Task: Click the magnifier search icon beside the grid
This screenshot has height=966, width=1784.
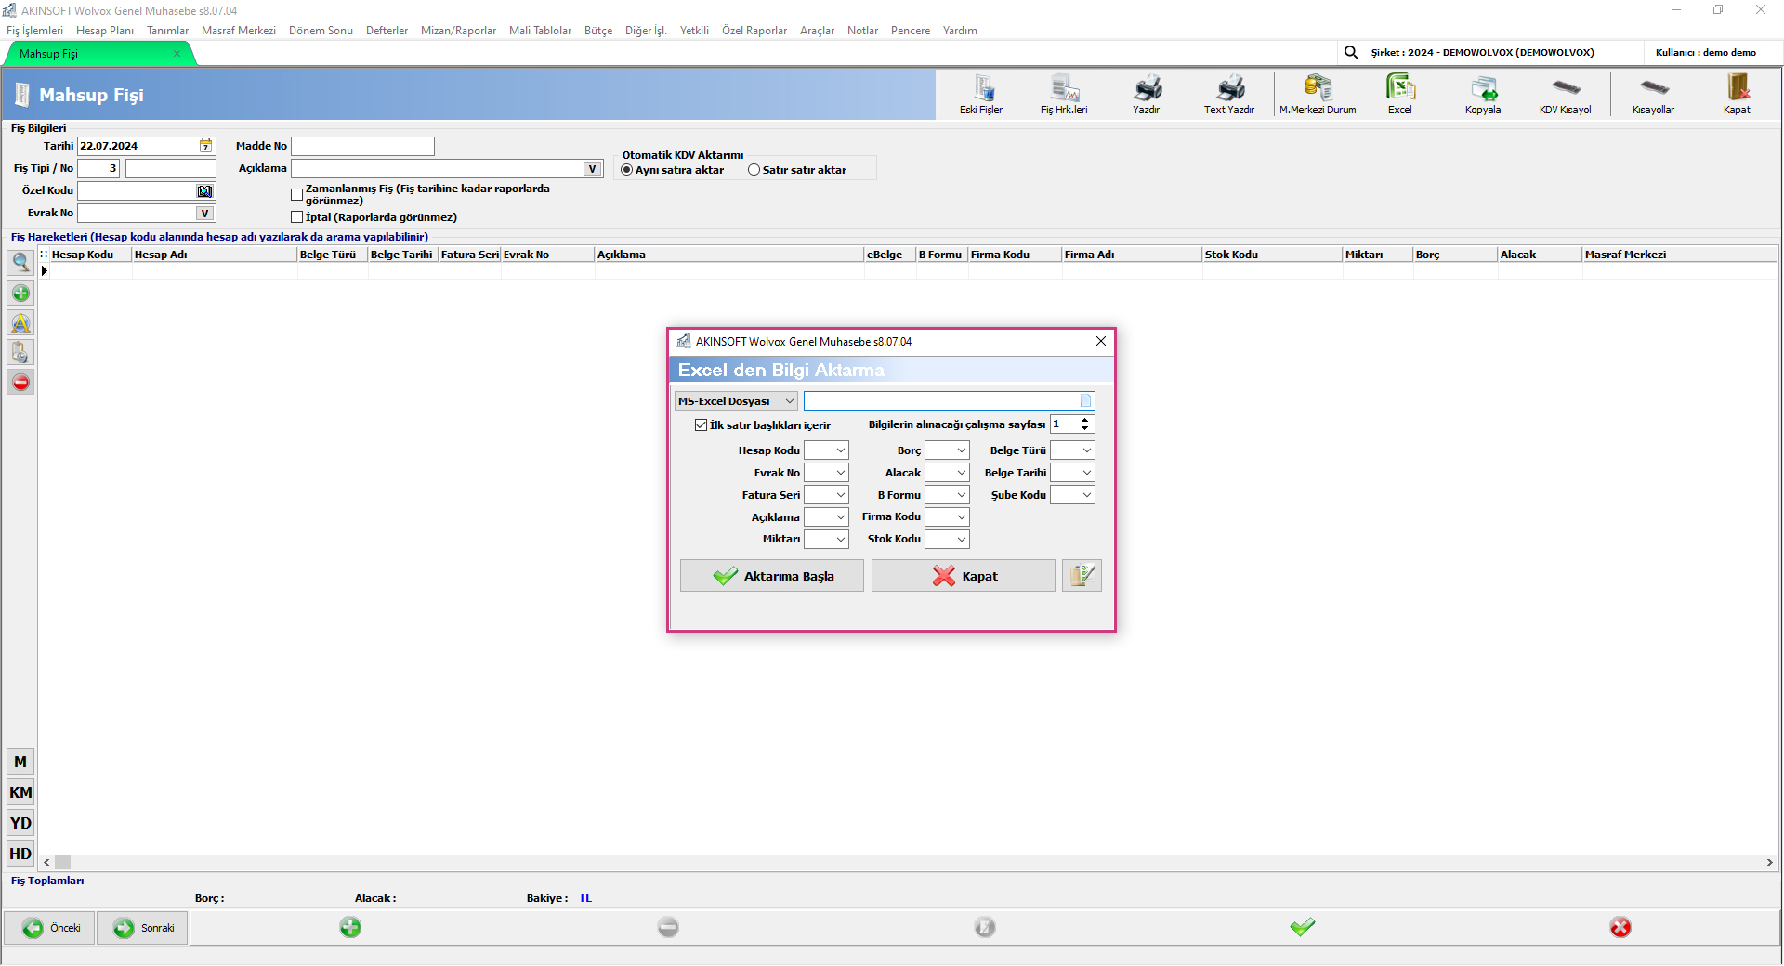Action: click(x=20, y=263)
